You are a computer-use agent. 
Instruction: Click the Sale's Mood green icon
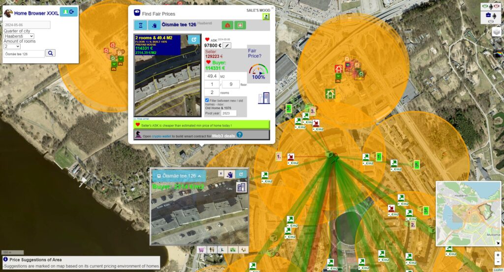[x=266, y=17]
